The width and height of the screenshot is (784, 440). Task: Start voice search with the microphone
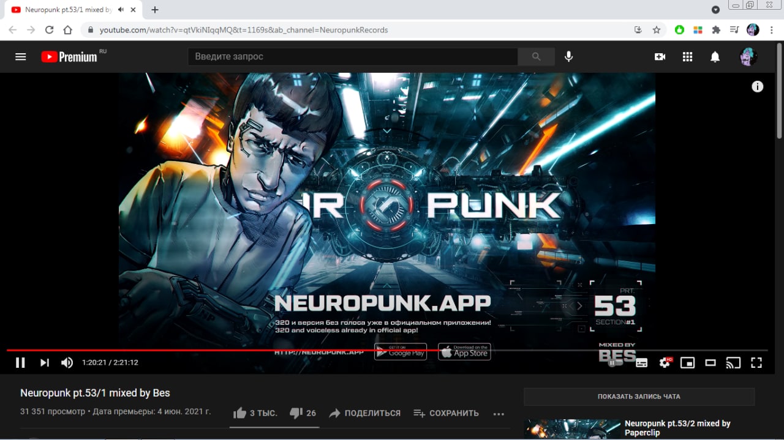pyautogui.click(x=569, y=56)
